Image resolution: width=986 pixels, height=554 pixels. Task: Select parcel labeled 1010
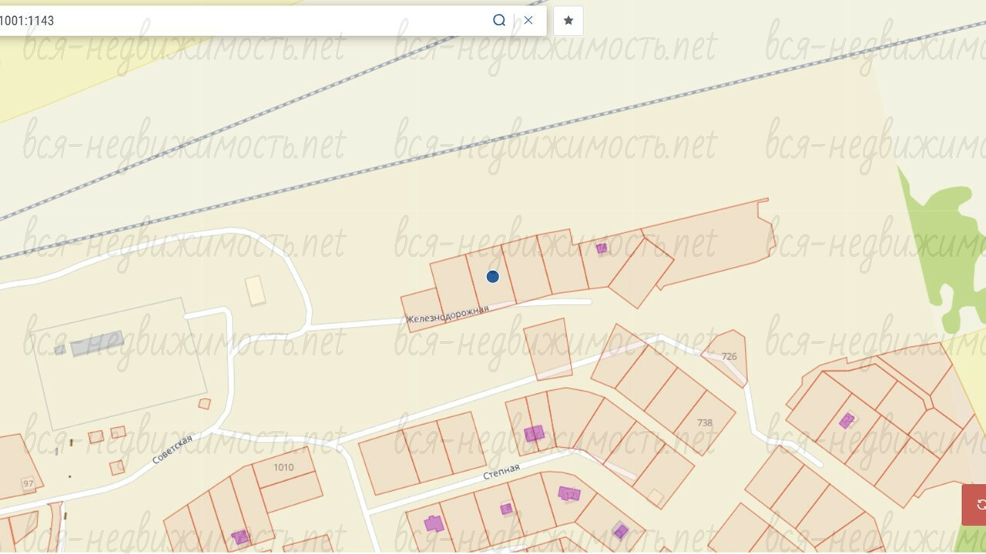(x=283, y=467)
